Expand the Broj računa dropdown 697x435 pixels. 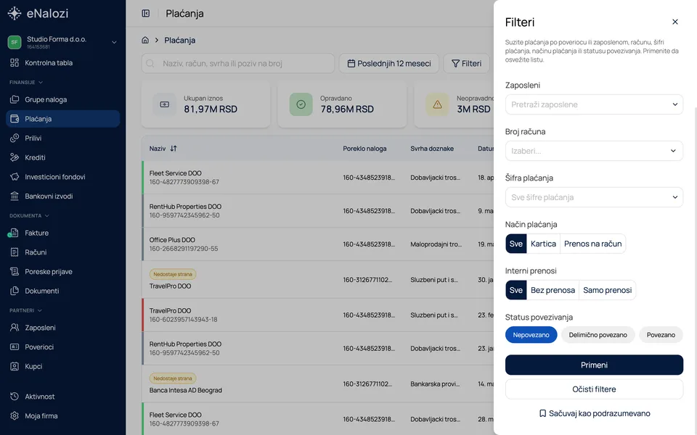click(x=594, y=151)
